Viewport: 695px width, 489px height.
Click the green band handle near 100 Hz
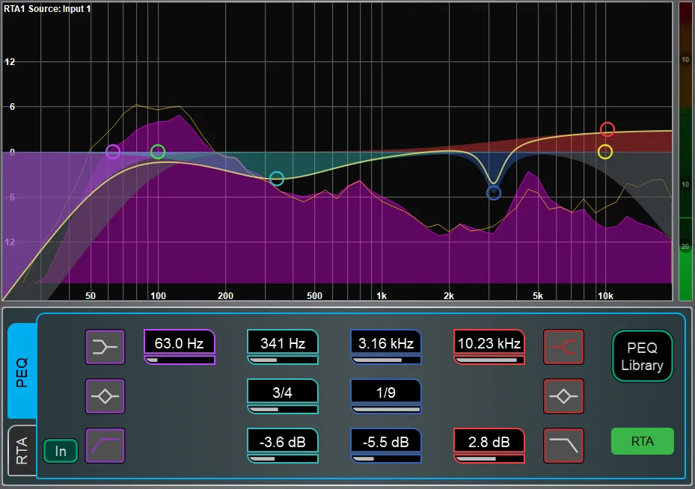point(158,152)
